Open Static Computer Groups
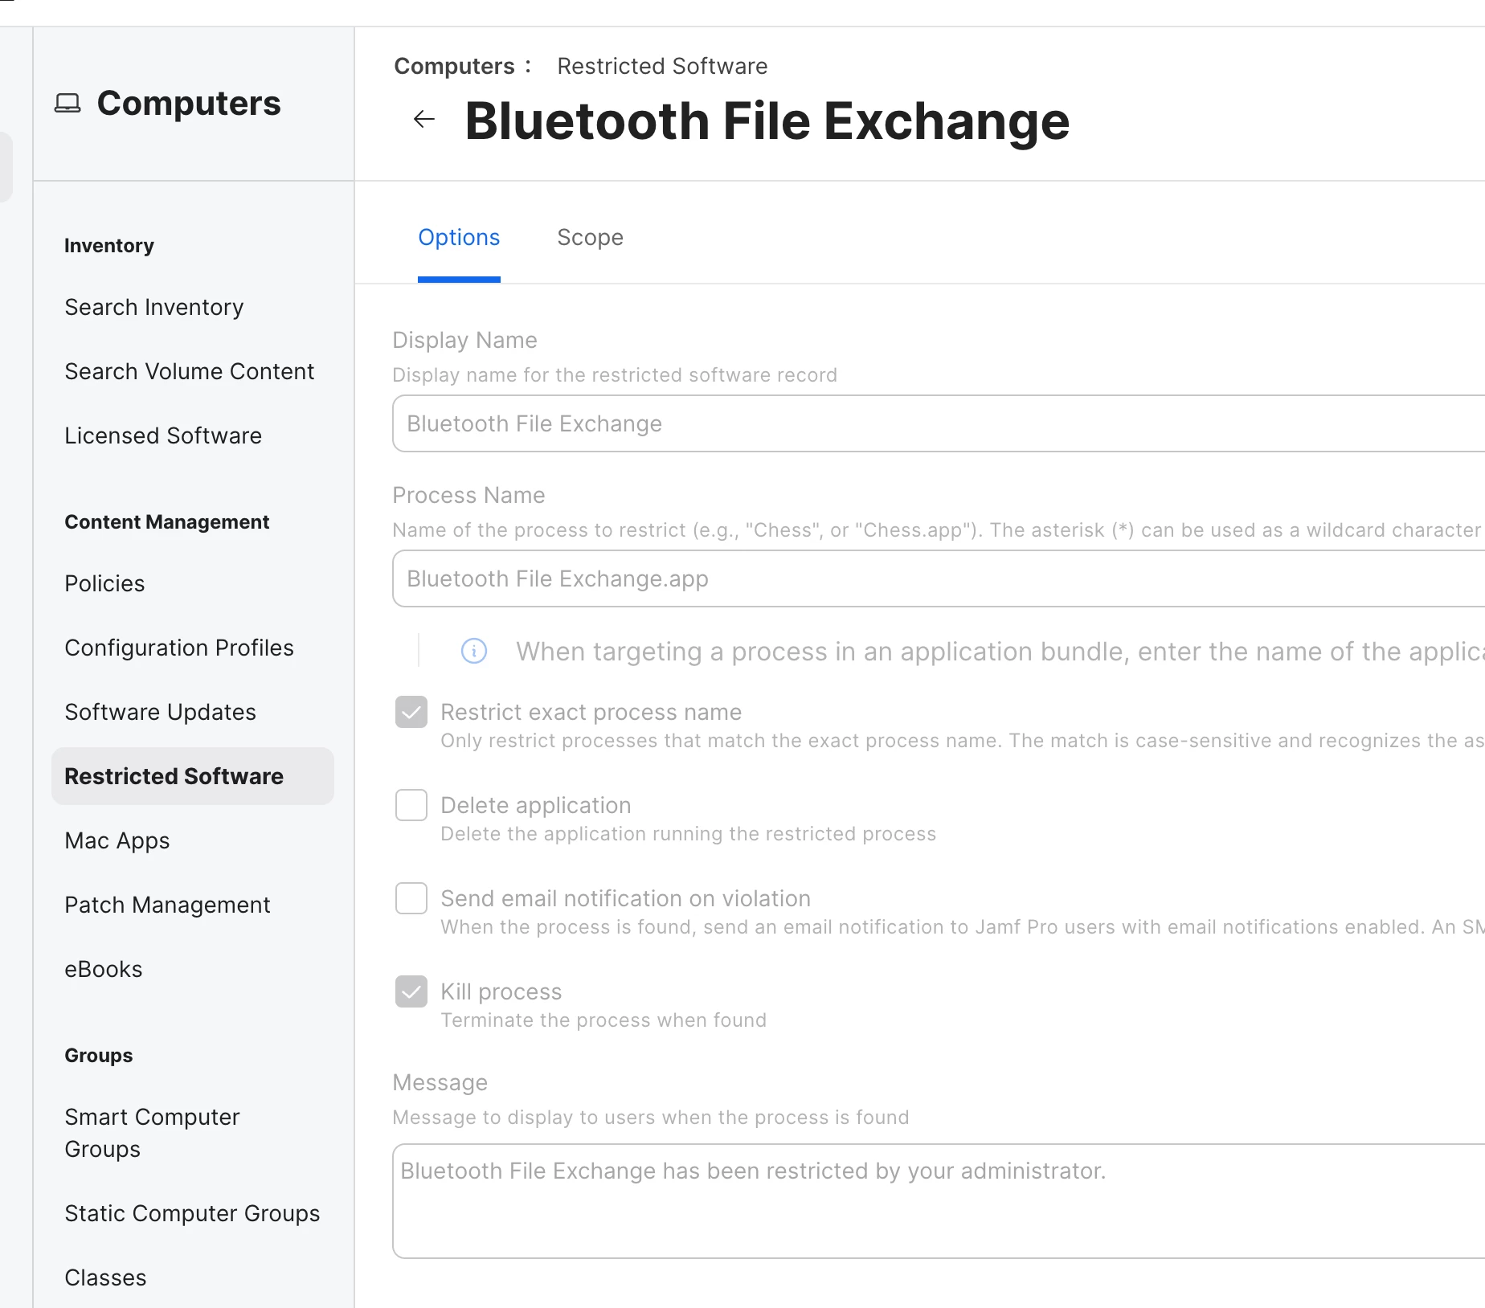The height and width of the screenshot is (1308, 1485). tap(192, 1213)
